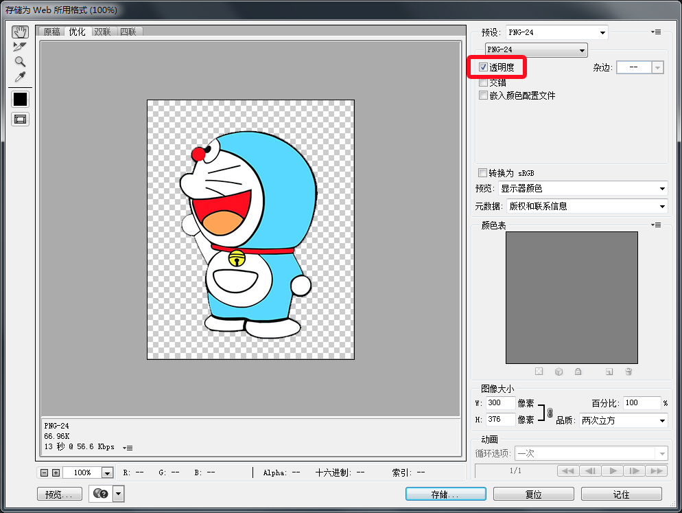Click the new color icon
Image resolution: width=682 pixels, height=513 pixels.
click(x=609, y=372)
